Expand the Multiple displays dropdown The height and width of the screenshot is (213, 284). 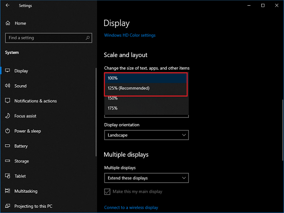coord(146,178)
